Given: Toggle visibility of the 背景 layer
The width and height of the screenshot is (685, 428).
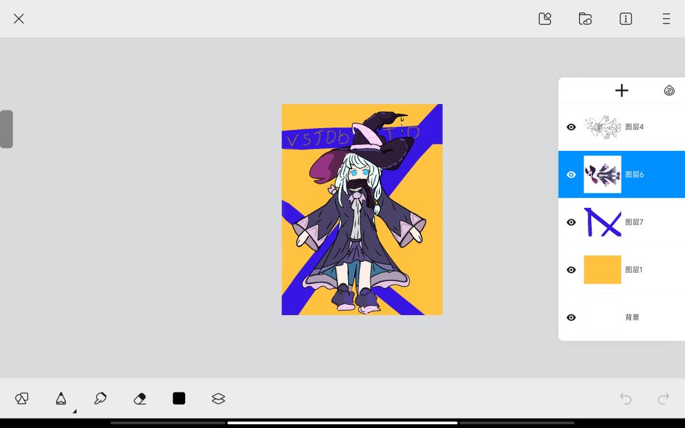Looking at the screenshot, I should pyautogui.click(x=571, y=318).
